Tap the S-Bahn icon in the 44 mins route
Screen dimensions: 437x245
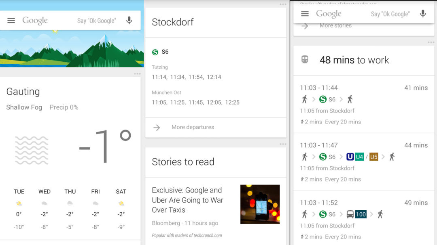[x=323, y=157]
